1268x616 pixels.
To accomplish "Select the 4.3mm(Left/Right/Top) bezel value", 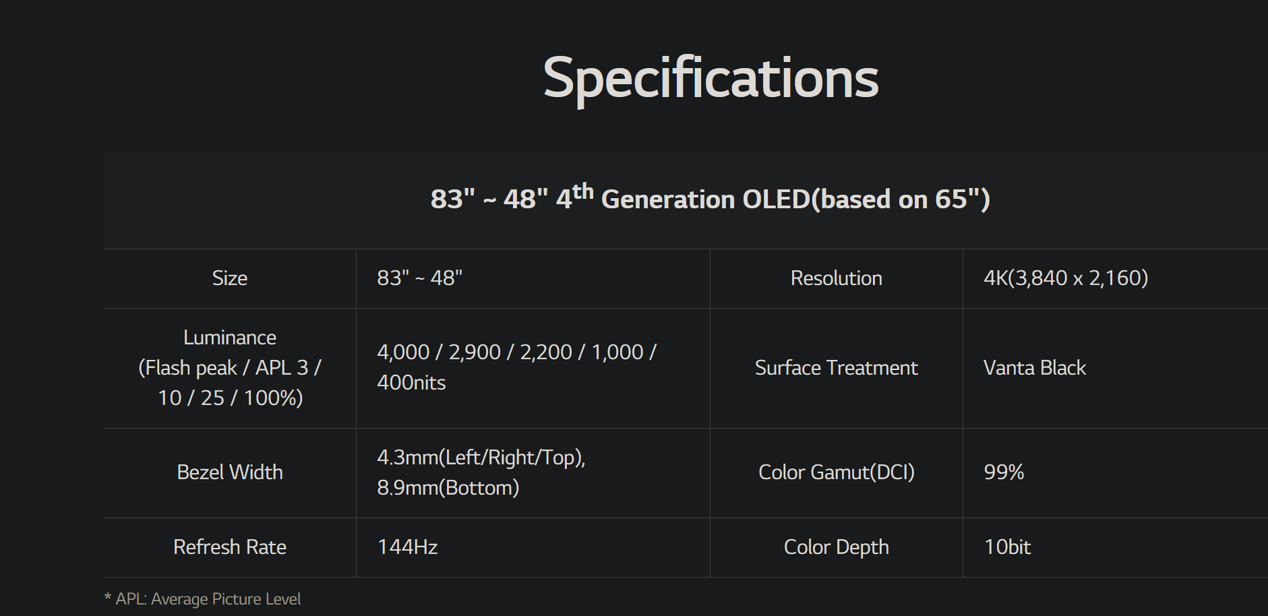I will point(481,458).
